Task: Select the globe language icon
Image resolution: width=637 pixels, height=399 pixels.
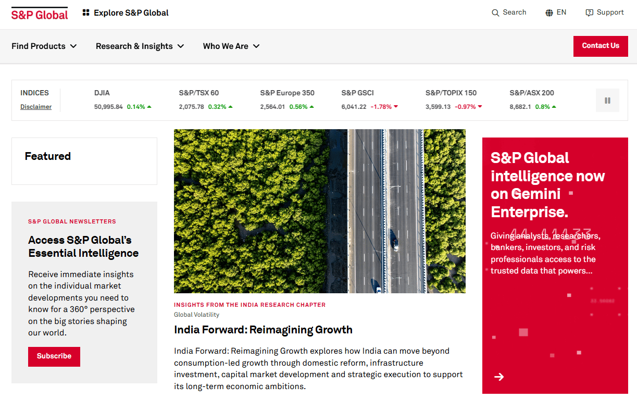Action: point(549,13)
